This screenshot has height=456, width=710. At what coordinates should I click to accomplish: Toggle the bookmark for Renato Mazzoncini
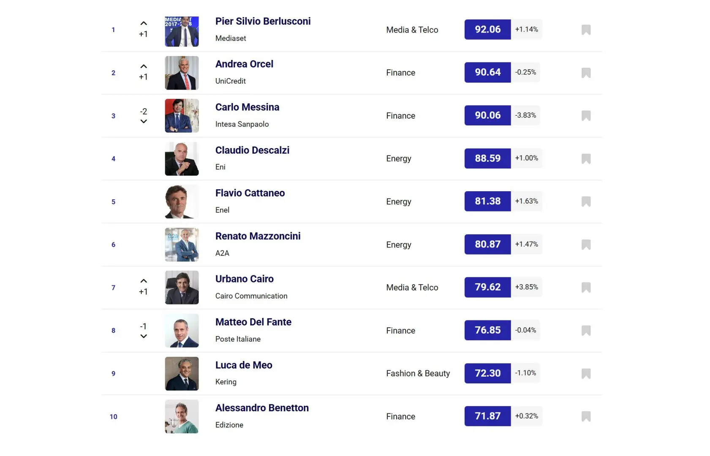(586, 244)
